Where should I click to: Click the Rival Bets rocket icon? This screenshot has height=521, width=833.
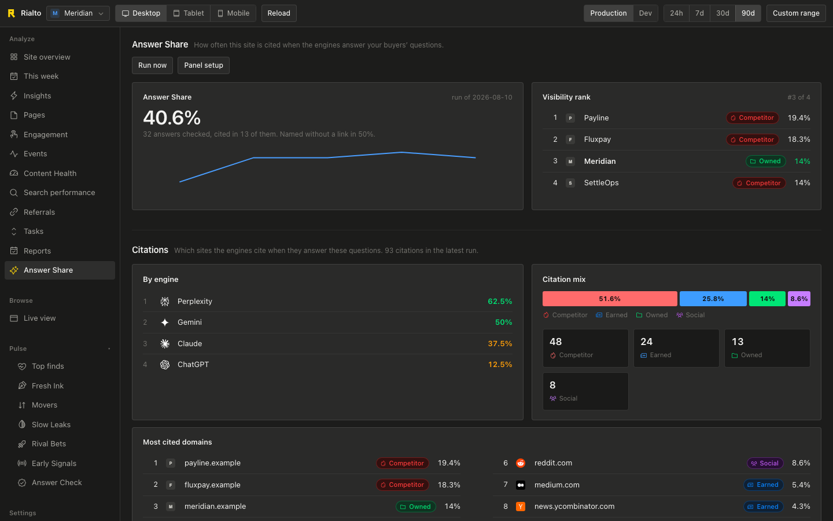[x=22, y=444]
